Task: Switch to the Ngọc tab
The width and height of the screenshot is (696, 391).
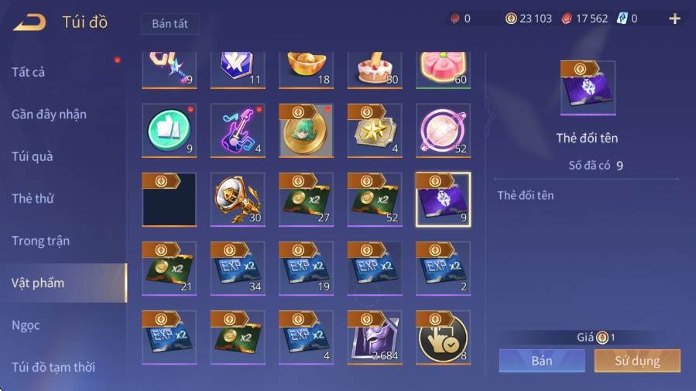Action: pyautogui.click(x=26, y=325)
